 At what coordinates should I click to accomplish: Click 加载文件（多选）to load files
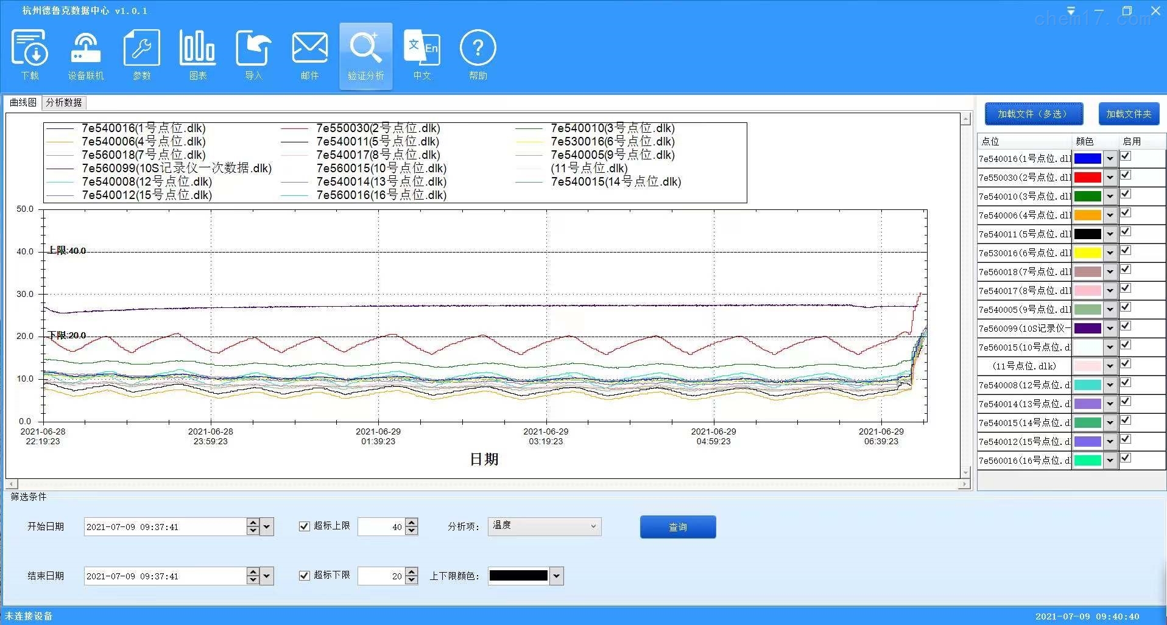click(x=1033, y=113)
